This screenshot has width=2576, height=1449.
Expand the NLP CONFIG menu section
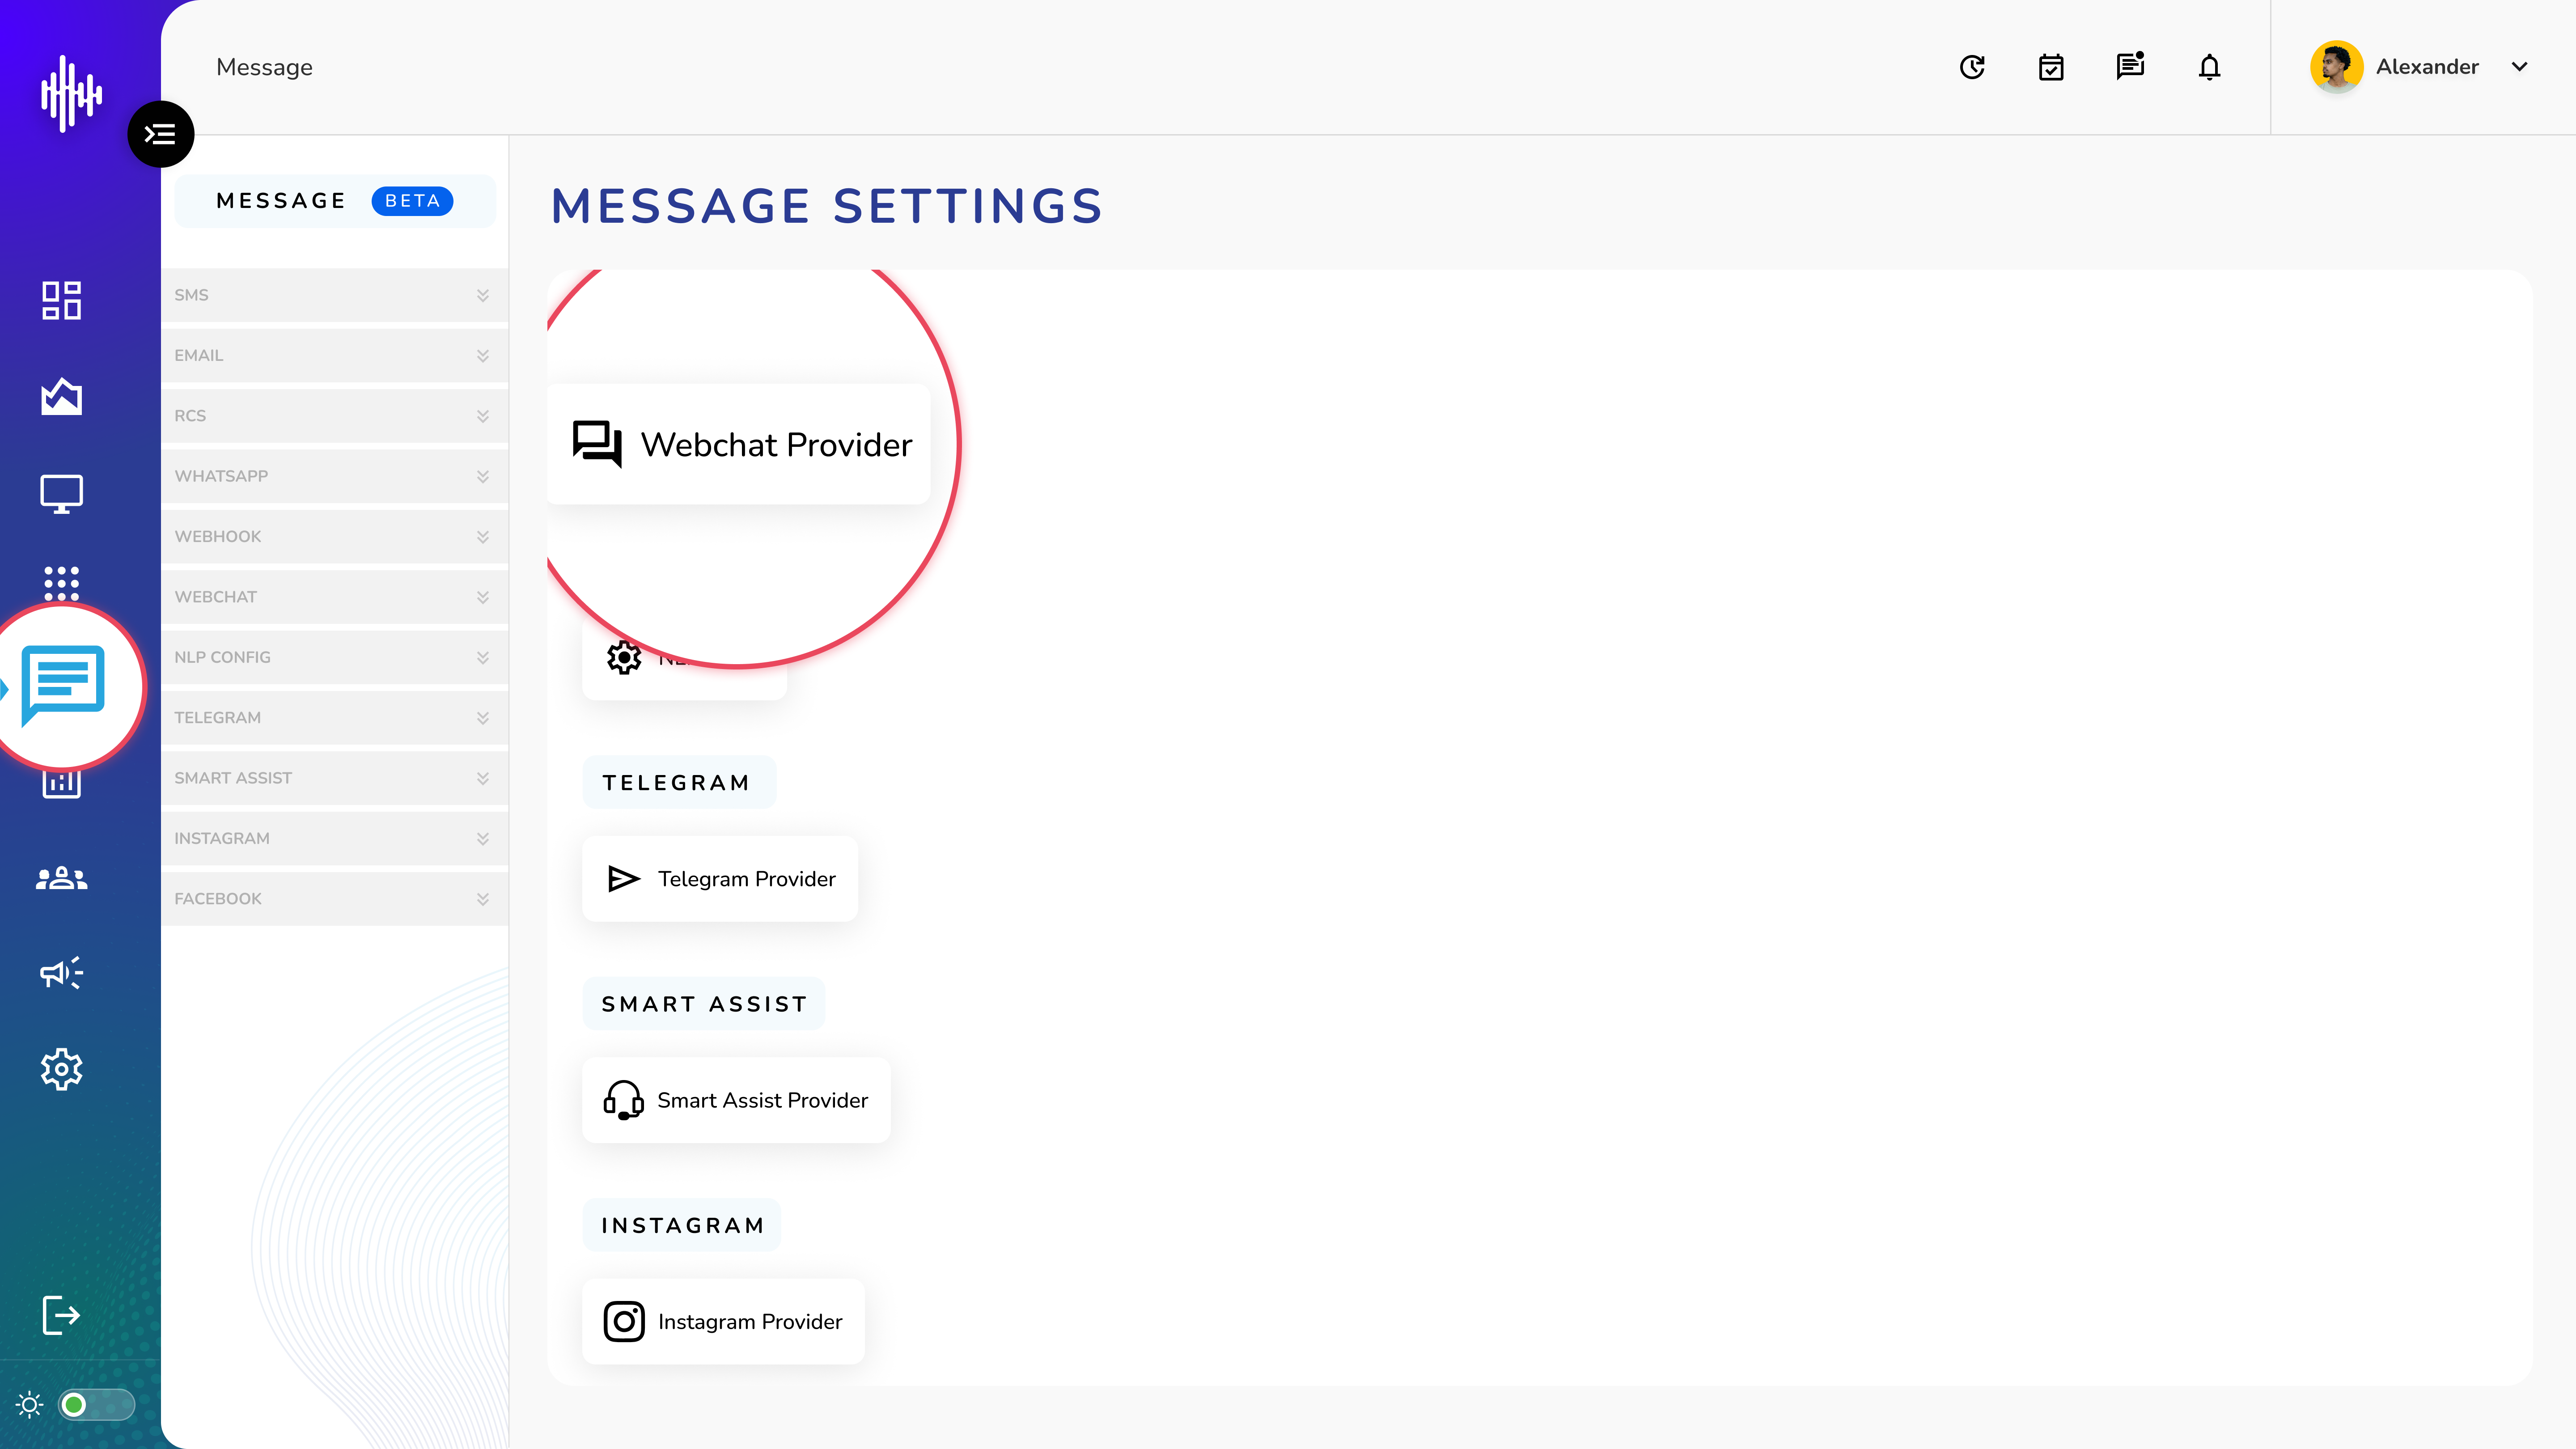click(334, 657)
